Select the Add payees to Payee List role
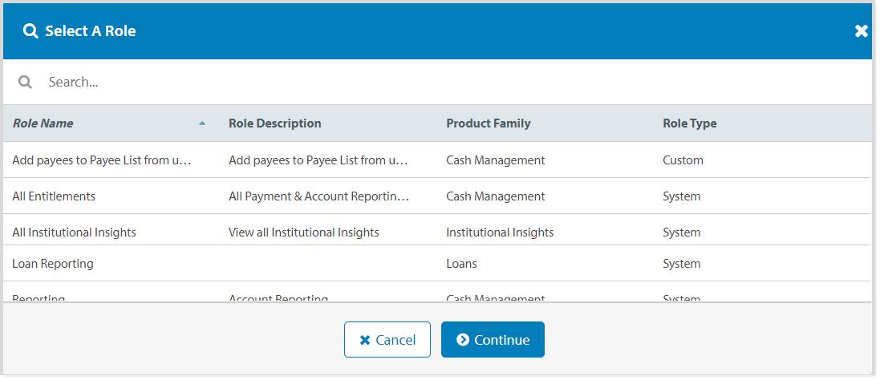 pyautogui.click(x=102, y=160)
